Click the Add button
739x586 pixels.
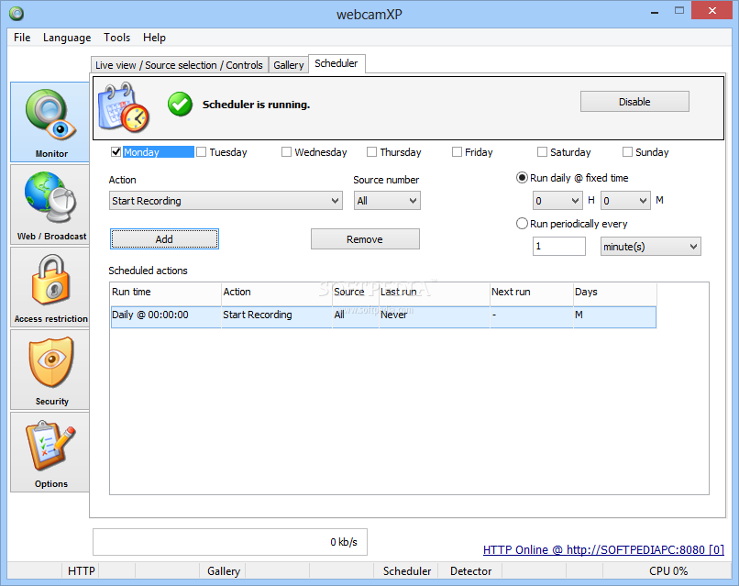(164, 239)
